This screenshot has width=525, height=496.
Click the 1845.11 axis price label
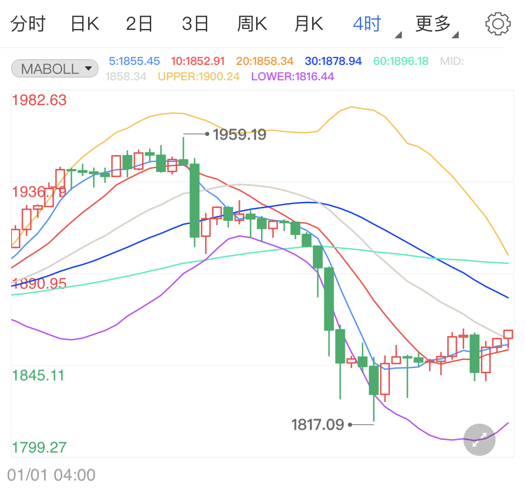pos(38,376)
